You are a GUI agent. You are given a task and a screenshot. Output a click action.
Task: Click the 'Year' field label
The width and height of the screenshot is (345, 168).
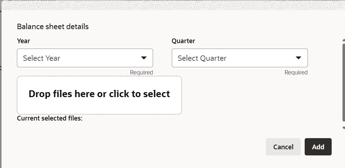pos(23,41)
